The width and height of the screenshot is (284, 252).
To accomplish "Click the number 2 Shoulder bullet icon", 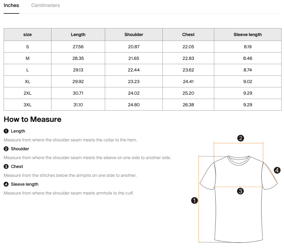I will (x=6, y=149).
